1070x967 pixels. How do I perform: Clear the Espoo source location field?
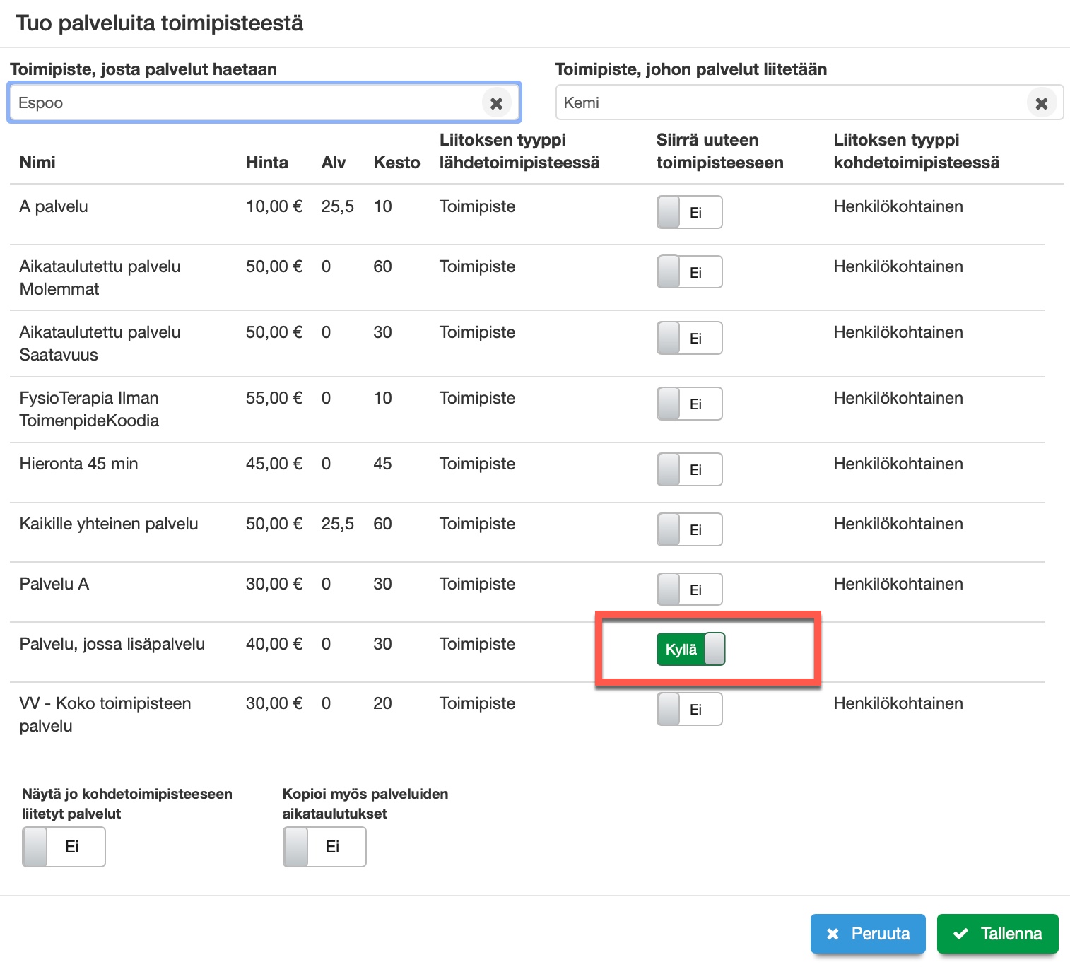tap(496, 103)
